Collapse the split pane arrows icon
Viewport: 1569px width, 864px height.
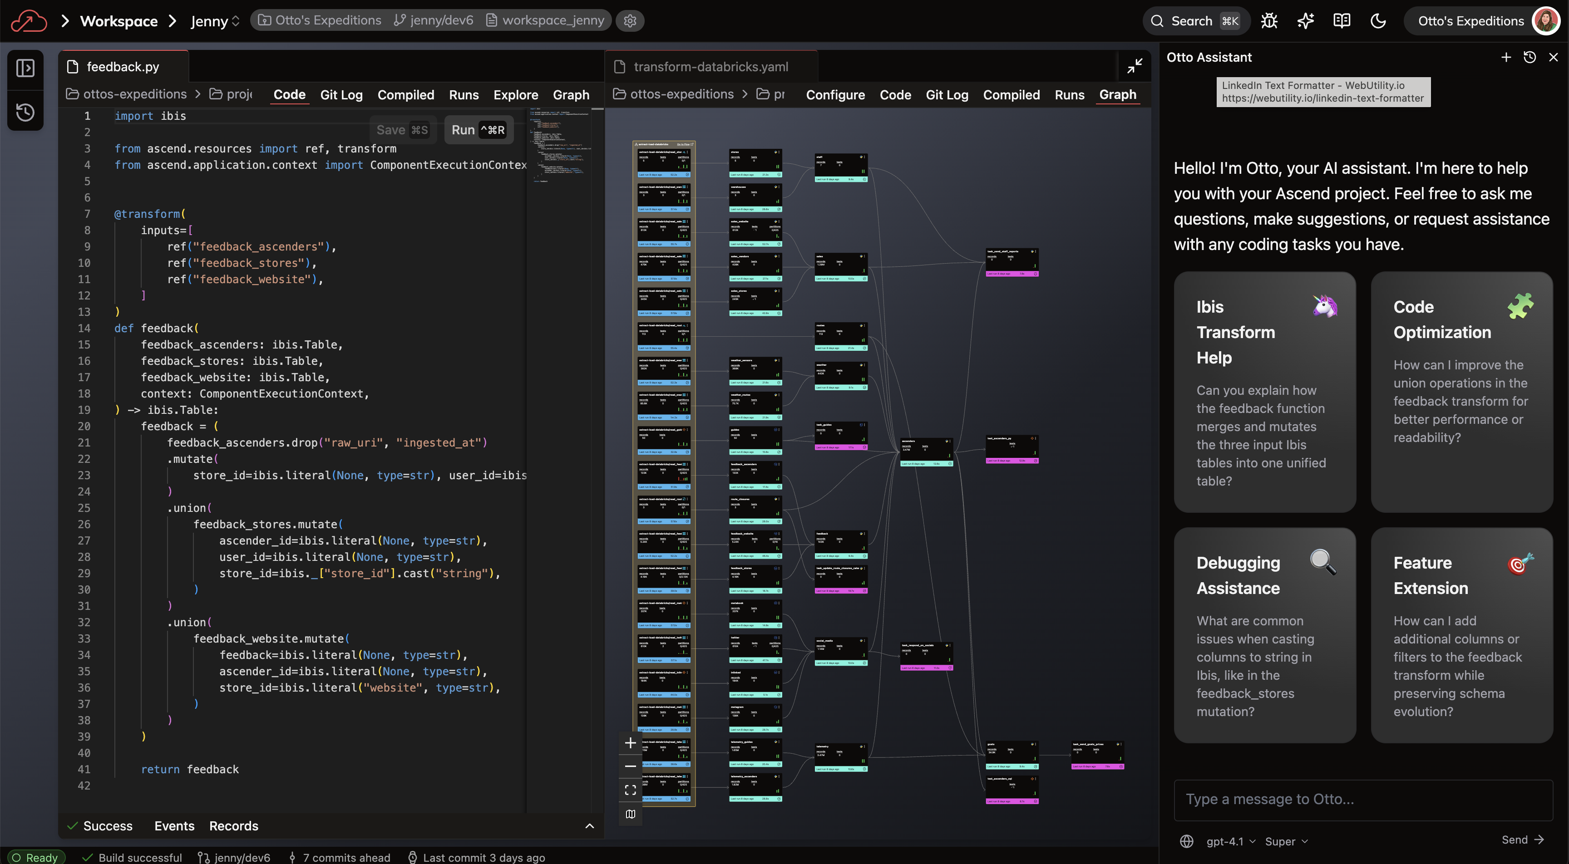(1135, 66)
